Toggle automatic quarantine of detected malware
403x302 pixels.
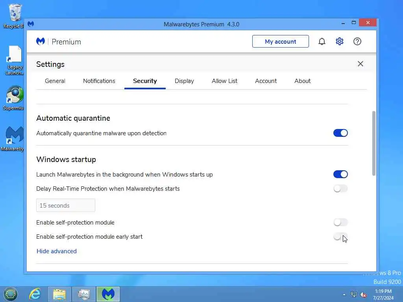point(340,133)
